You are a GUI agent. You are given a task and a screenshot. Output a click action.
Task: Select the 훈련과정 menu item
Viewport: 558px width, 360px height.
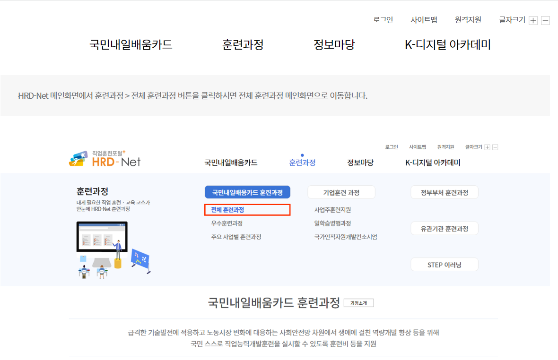243,44
